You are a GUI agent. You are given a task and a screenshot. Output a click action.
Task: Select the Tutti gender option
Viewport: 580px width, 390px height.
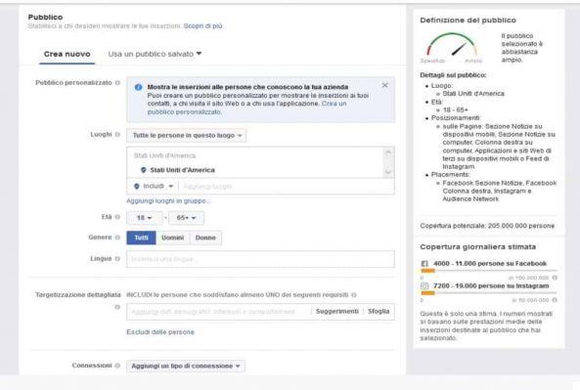[141, 238]
